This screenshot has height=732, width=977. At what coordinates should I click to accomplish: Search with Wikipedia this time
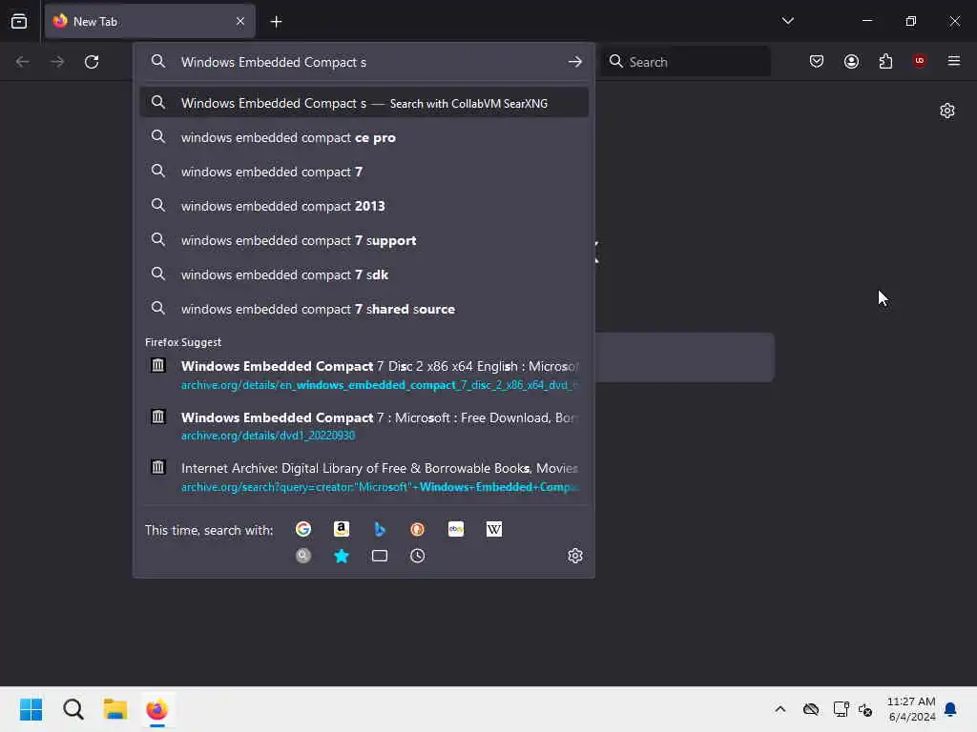(x=494, y=529)
